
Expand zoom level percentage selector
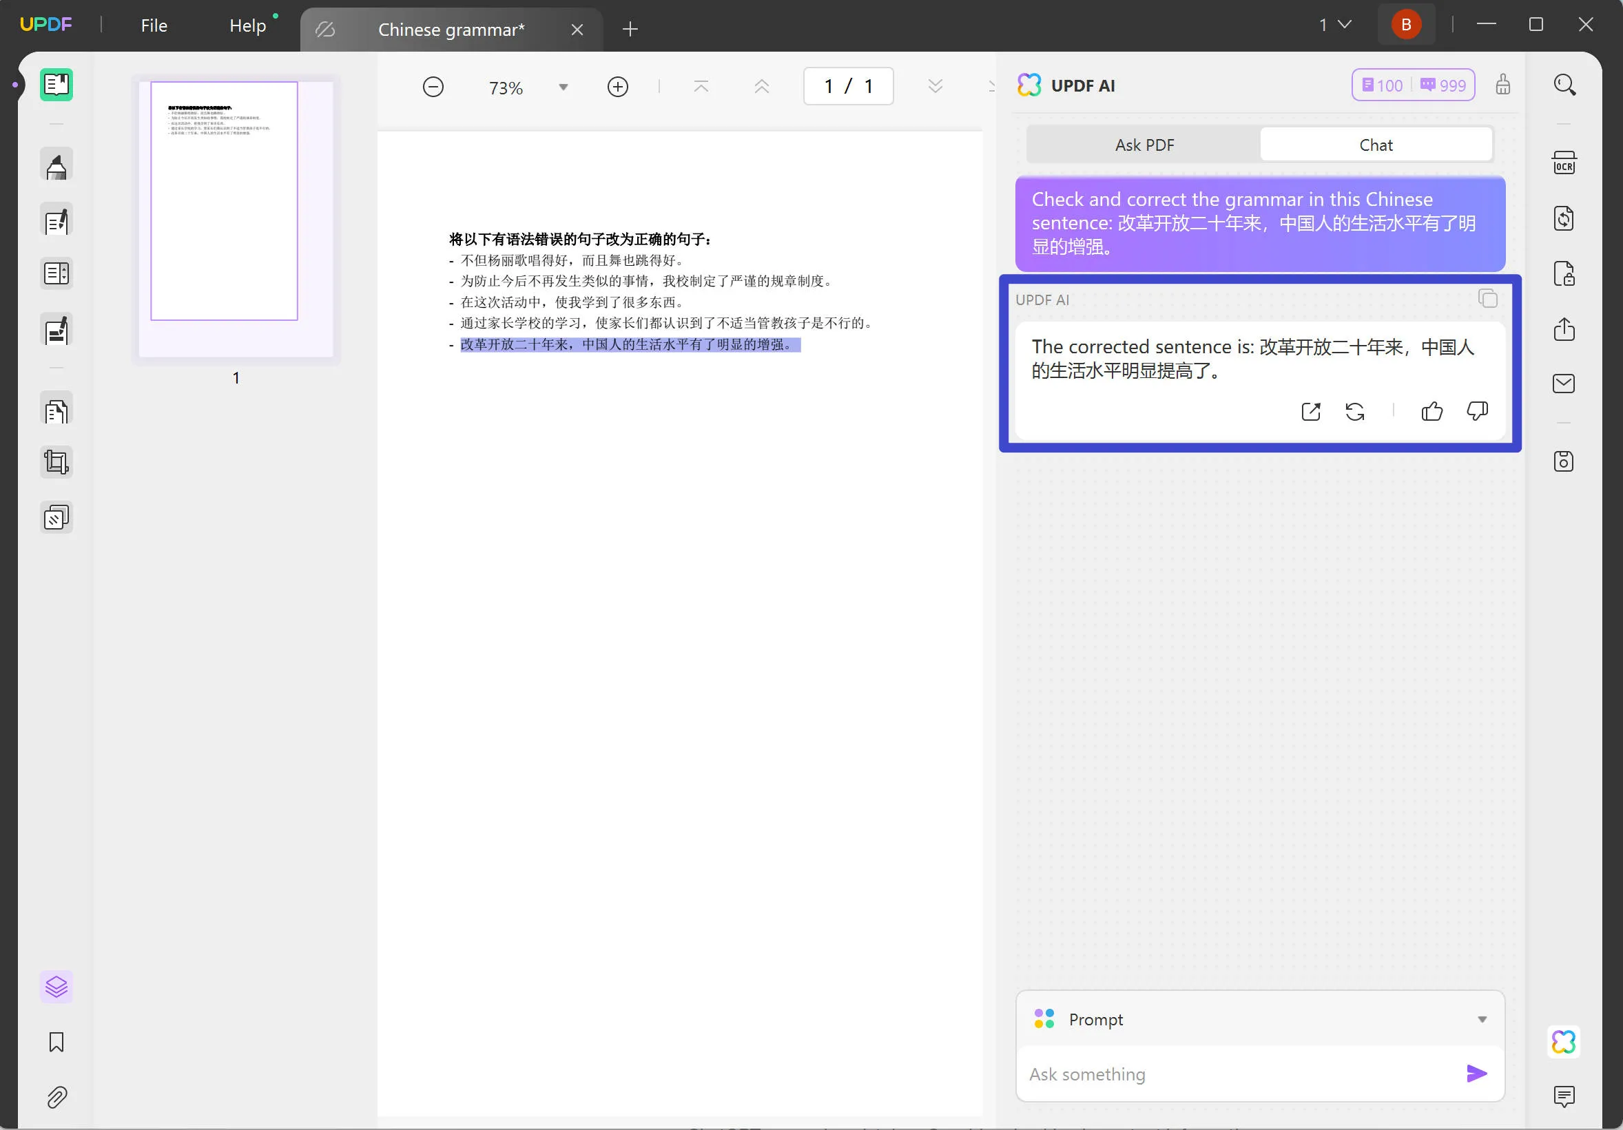pyautogui.click(x=564, y=86)
